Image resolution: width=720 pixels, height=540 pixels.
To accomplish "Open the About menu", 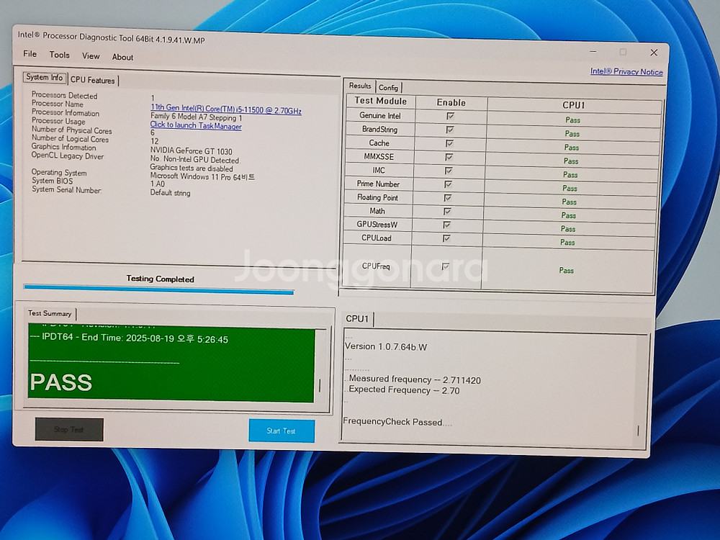I will click(122, 57).
